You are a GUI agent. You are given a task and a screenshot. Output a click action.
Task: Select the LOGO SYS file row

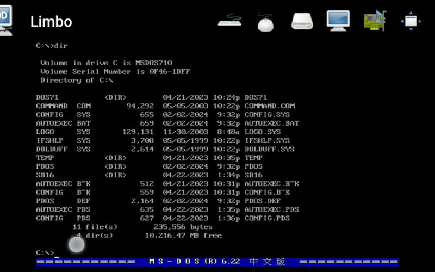pyautogui.click(x=158, y=132)
